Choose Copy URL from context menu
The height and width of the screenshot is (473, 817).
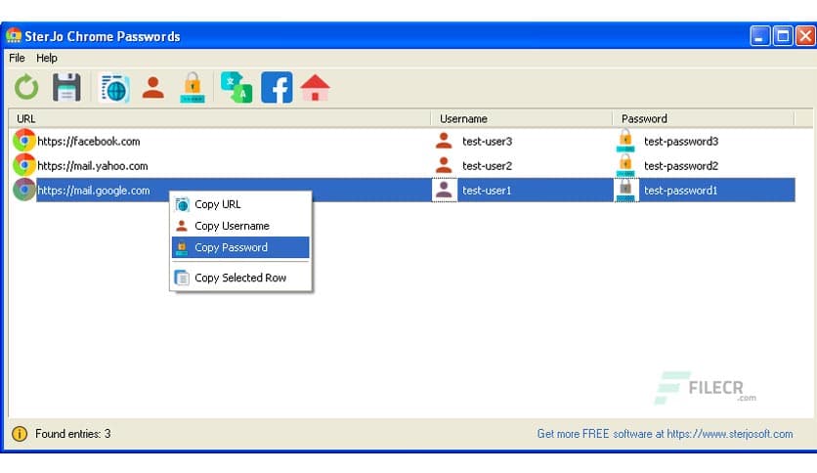240,204
